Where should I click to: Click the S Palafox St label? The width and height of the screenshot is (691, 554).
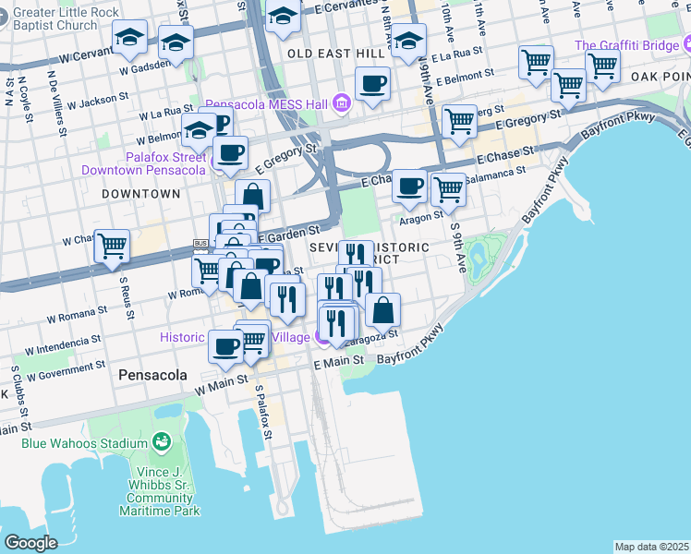pos(263,412)
